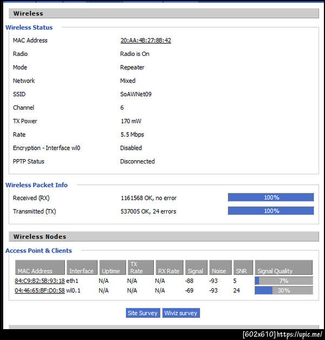Click the Wiviz survey button
Screen dimensions: 325x340
181,313
